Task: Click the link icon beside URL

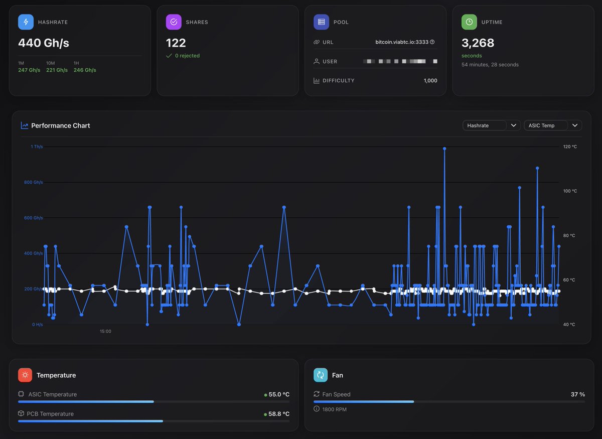Action: [x=317, y=42]
